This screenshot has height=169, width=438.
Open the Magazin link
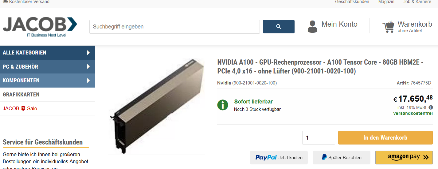pos(386,2)
